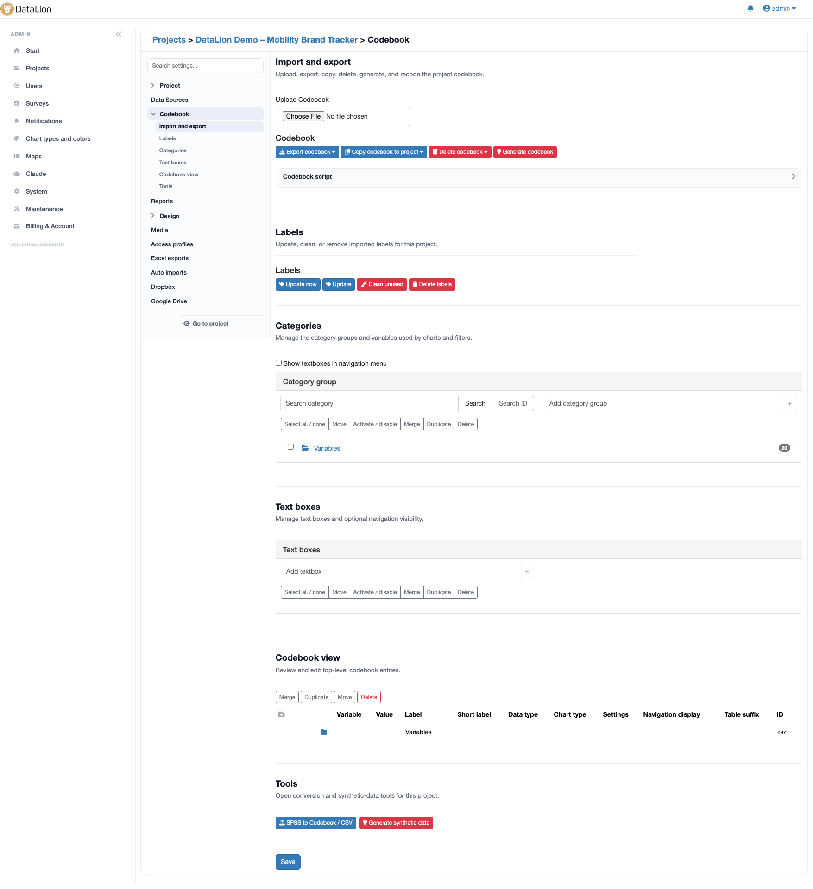This screenshot has height=889, width=813.
Task: Open Tools settings sub-item
Action: (166, 186)
